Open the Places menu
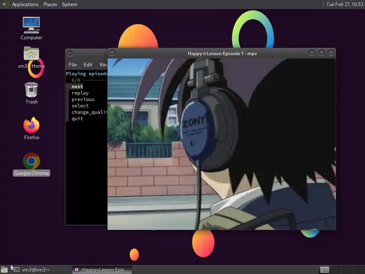The height and width of the screenshot is (274, 365). [x=50, y=4]
